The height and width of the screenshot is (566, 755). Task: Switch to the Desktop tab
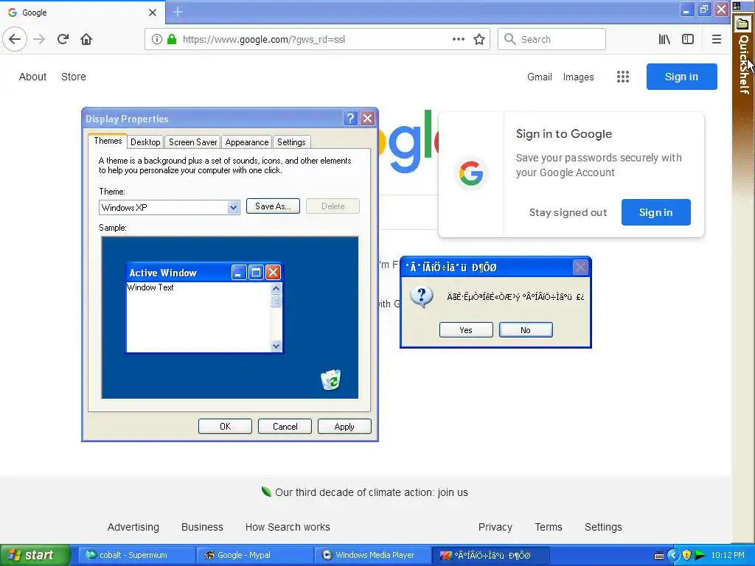[x=145, y=142]
